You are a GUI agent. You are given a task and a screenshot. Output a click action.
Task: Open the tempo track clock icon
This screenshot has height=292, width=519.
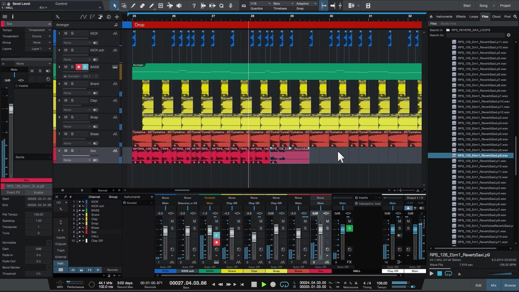coord(108,17)
